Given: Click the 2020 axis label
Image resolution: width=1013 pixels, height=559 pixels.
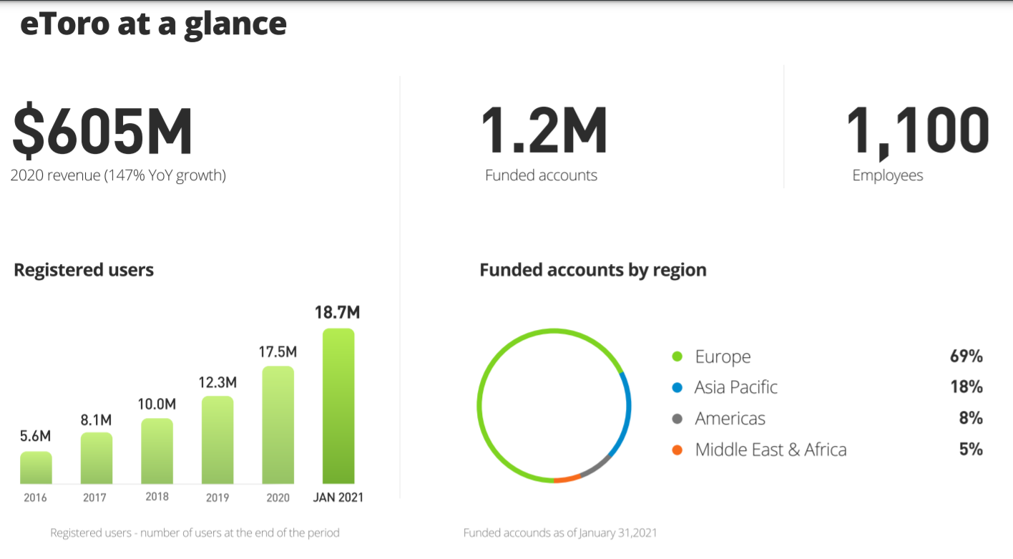Looking at the screenshot, I should [x=278, y=497].
